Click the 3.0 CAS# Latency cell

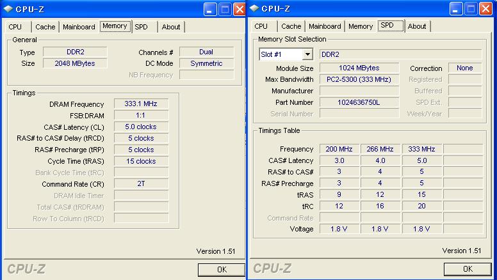tap(339, 160)
